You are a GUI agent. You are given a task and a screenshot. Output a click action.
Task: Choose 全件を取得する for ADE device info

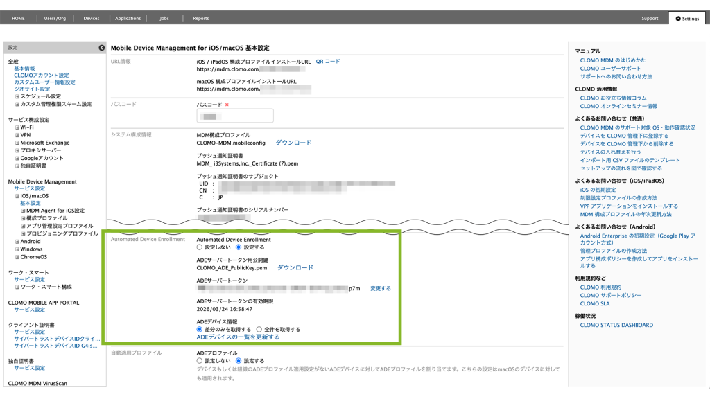(259, 329)
